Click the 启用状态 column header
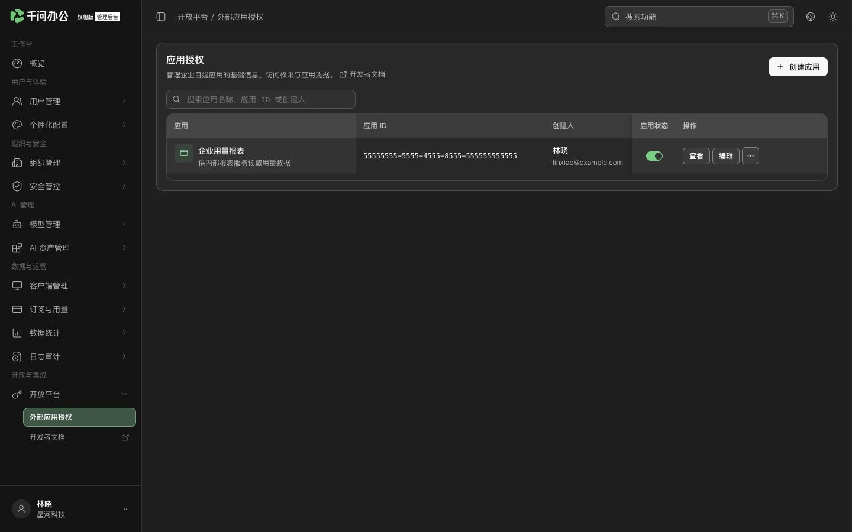The image size is (852, 532). [x=654, y=126]
